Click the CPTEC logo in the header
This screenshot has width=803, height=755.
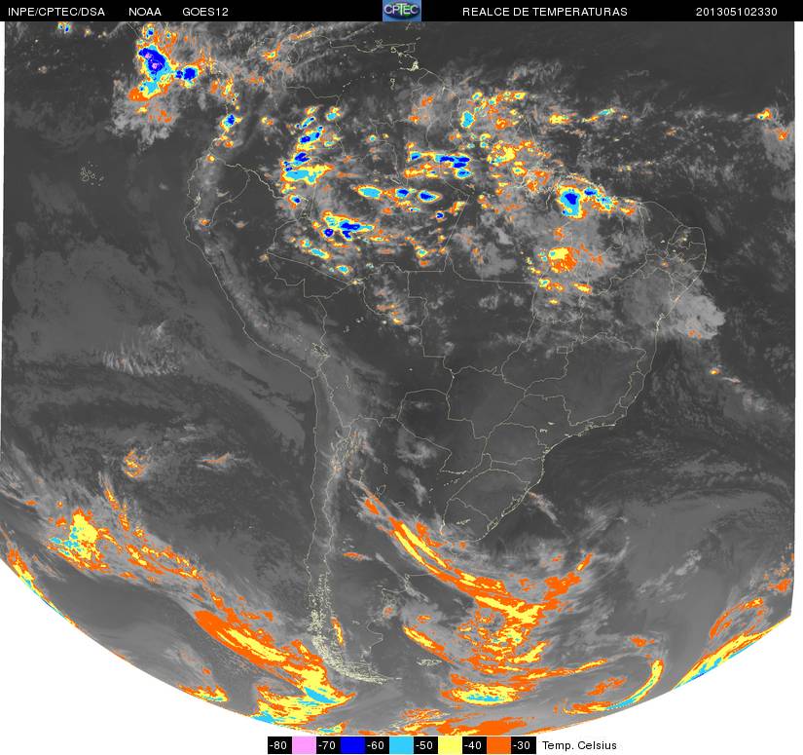coord(402,11)
